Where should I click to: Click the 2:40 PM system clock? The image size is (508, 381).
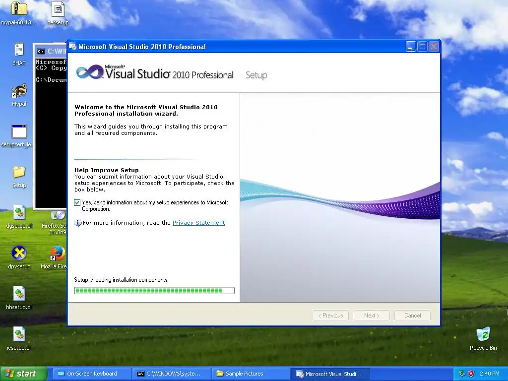pos(489,374)
